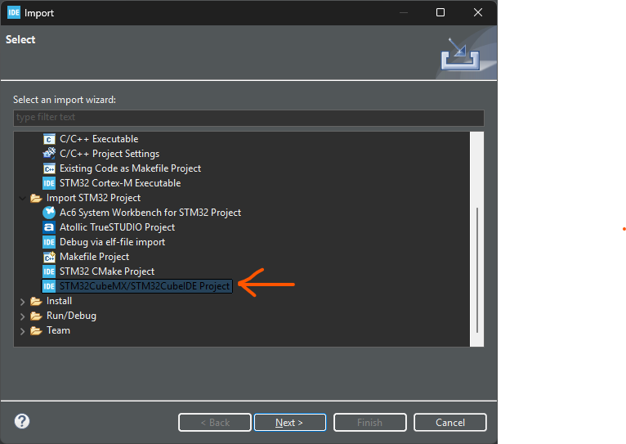Click the Ac6 System Workbench butterfly icon
Viewport: 626px width, 444px height.
coord(49,213)
